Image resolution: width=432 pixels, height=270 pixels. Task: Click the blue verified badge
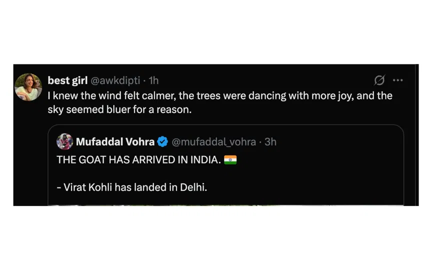pos(162,142)
